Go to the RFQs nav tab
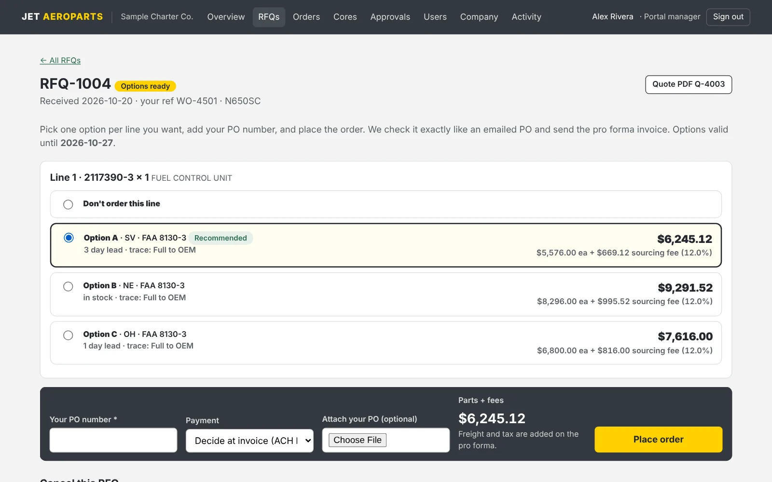This screenshot has height=482, width=772. [x=269, y=17]
